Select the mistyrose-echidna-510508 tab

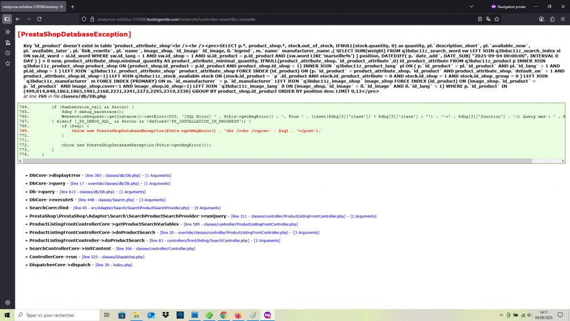[x=32, y=6]
